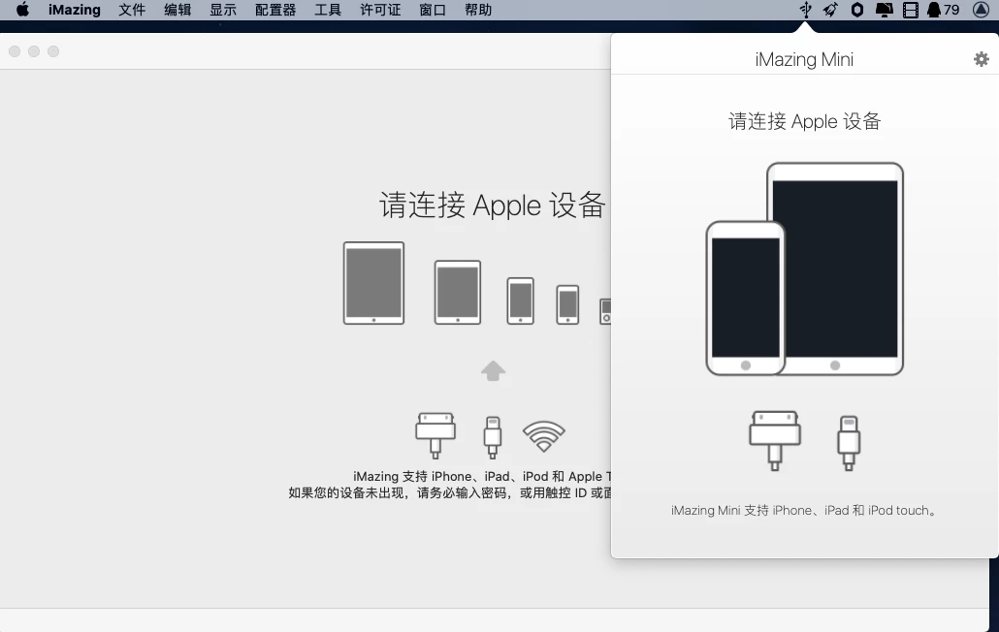Click the hexagon icon in menu bar
The height and width of the screenshot is (632, 999).
coord(857,10)
